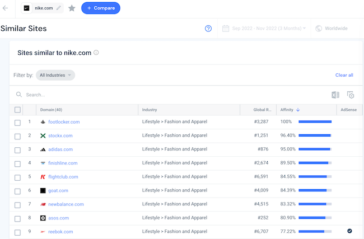Click the Clear all link
Screen dimensions: 364x239
pyautogui.click(x=344, y=75)
